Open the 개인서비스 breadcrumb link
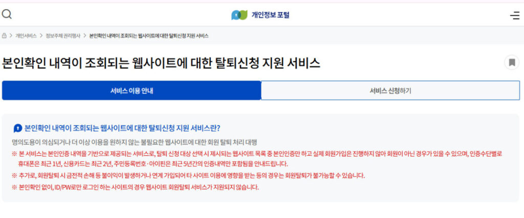The height and width of the screenshot is (218, 524). pyautogui.click(x=26, y=36)
